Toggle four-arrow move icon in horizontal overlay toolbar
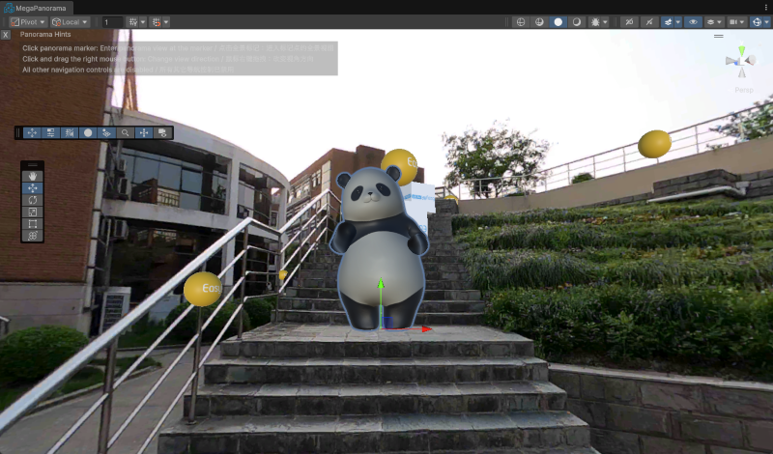773x454 pixels. [x=32, y=132]
